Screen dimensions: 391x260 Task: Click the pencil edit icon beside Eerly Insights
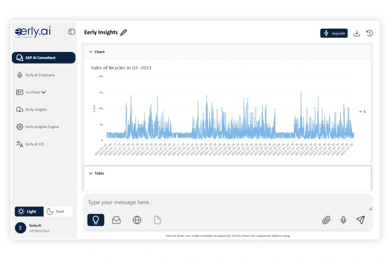click(x=124, y=33)
